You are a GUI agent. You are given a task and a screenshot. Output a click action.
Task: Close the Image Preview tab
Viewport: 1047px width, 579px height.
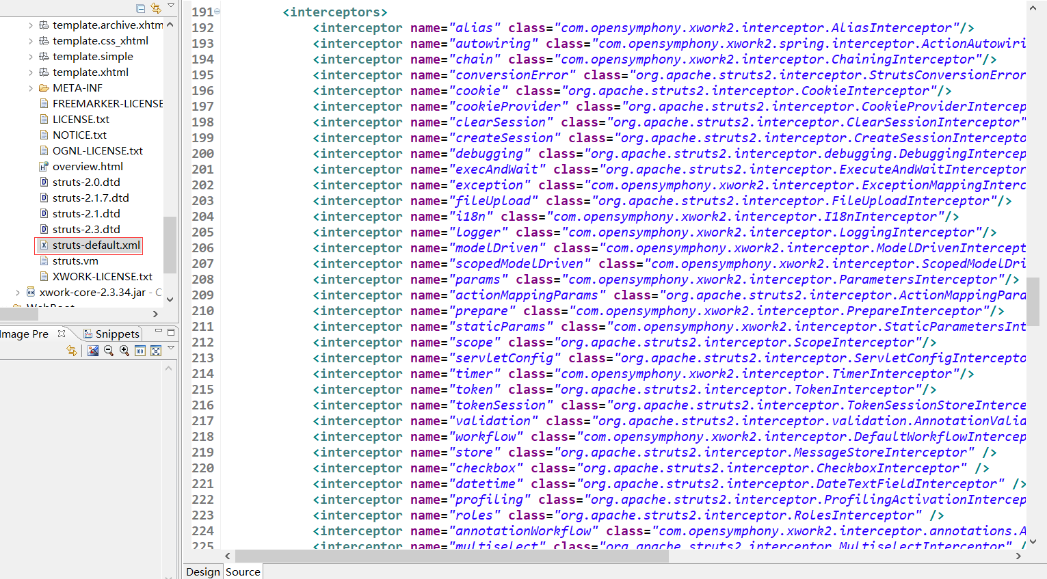pos(62,334)
